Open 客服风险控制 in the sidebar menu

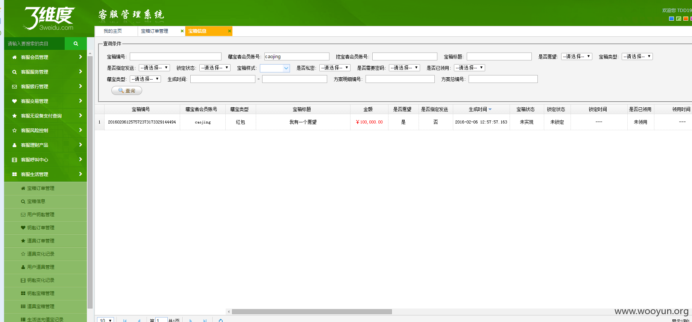[x=46, y=130]
